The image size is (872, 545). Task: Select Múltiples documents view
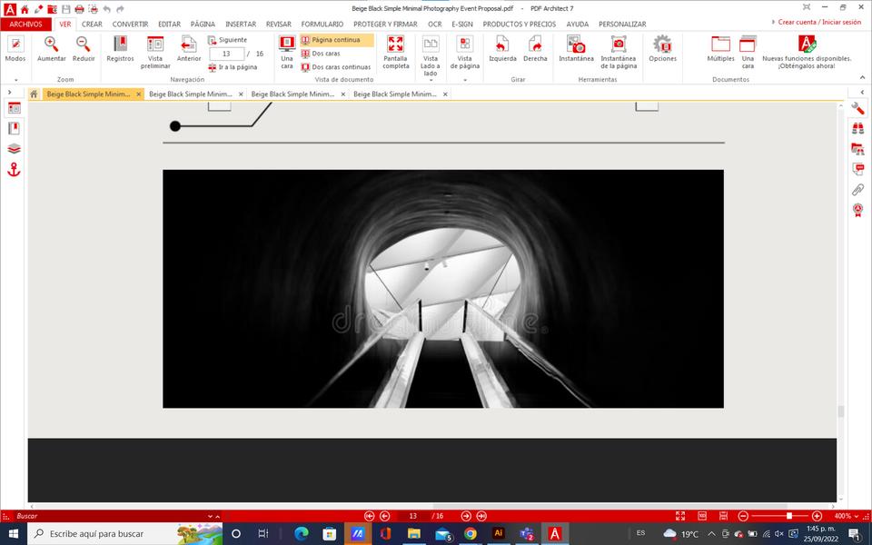pos(720,49)
